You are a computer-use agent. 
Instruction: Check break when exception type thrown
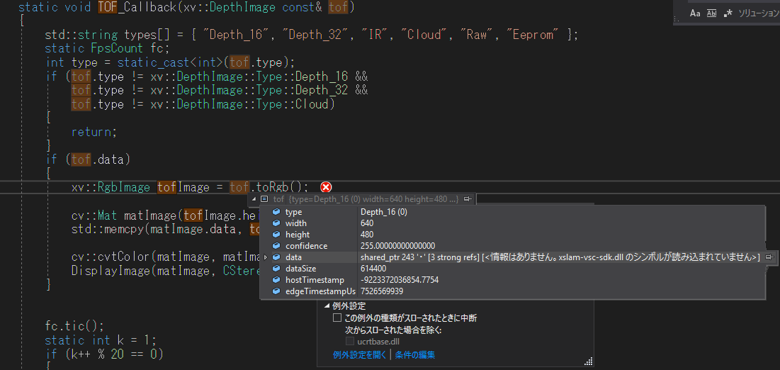[337, 318]
